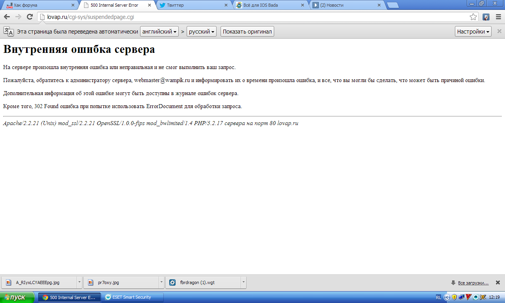
Task: Click the teal eye tray icon
Action: pos(476,297)
